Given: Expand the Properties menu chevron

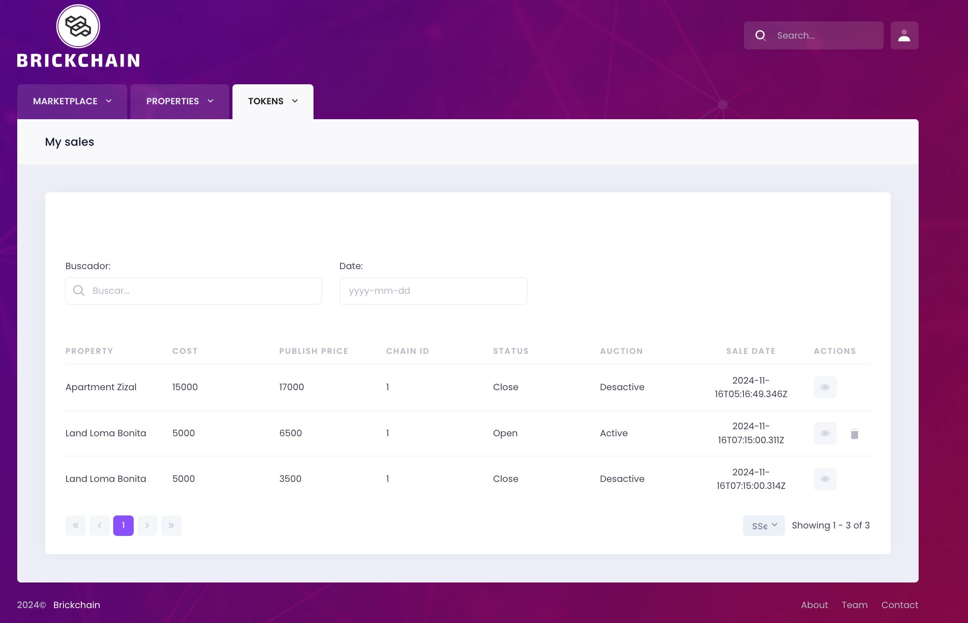Looking at the screenshot, I should (x=210, y=101).
